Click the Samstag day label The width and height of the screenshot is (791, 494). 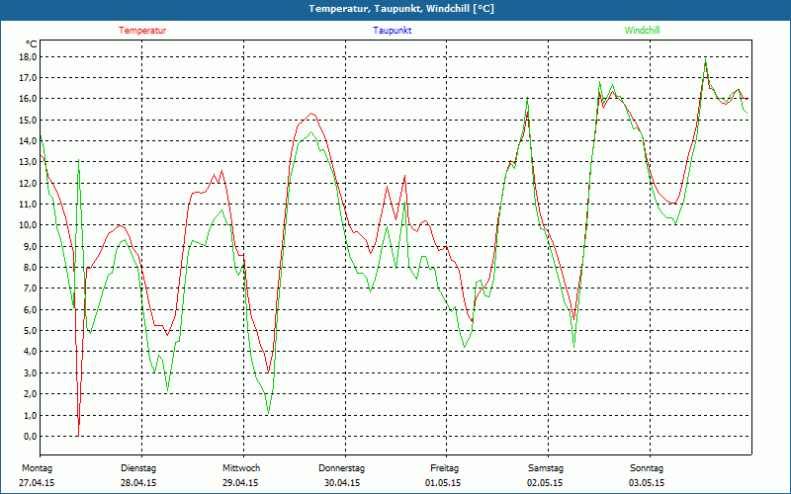point(546,468)
